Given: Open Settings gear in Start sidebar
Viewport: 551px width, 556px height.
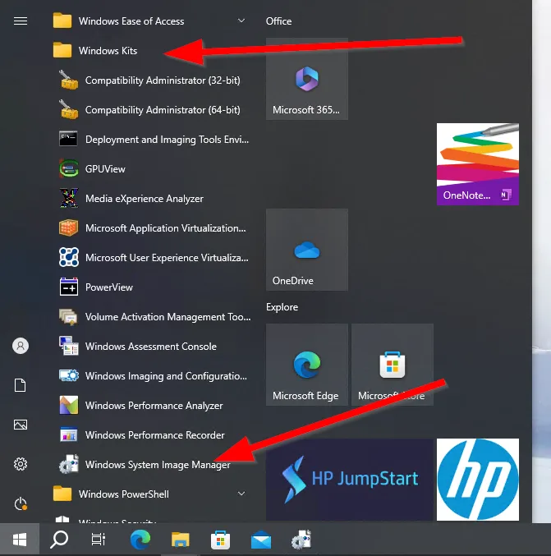Looking at the screenshot, I should tap(21, 464).
